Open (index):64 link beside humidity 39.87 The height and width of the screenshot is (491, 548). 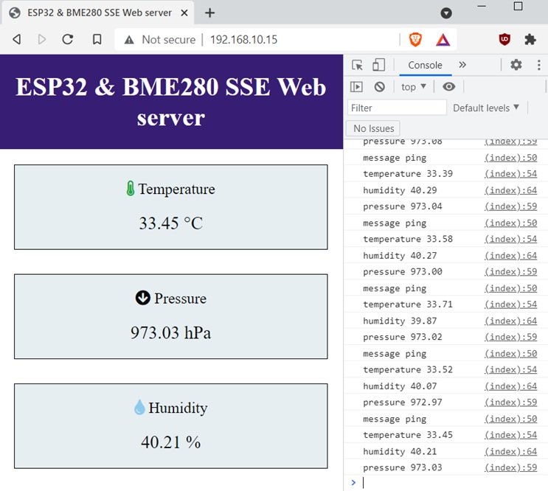point(510,321)
